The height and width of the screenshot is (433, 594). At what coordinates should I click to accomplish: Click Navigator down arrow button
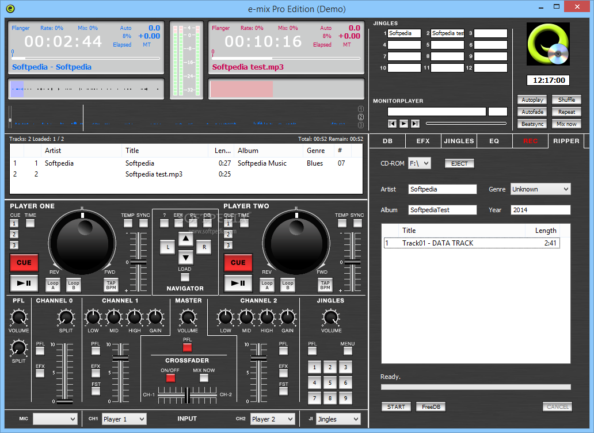coord(185,258)
